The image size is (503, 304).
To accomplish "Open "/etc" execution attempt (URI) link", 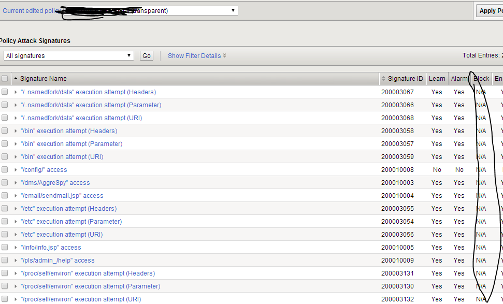I will click(62, 235).
